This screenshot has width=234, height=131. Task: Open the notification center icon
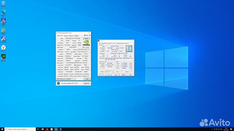click(x=231, y=129)
